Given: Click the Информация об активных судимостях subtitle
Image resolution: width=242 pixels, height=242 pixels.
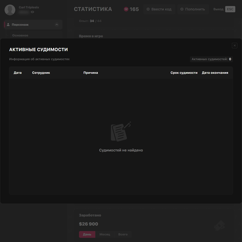Looking at the screenshot, I should click(39, 59).
